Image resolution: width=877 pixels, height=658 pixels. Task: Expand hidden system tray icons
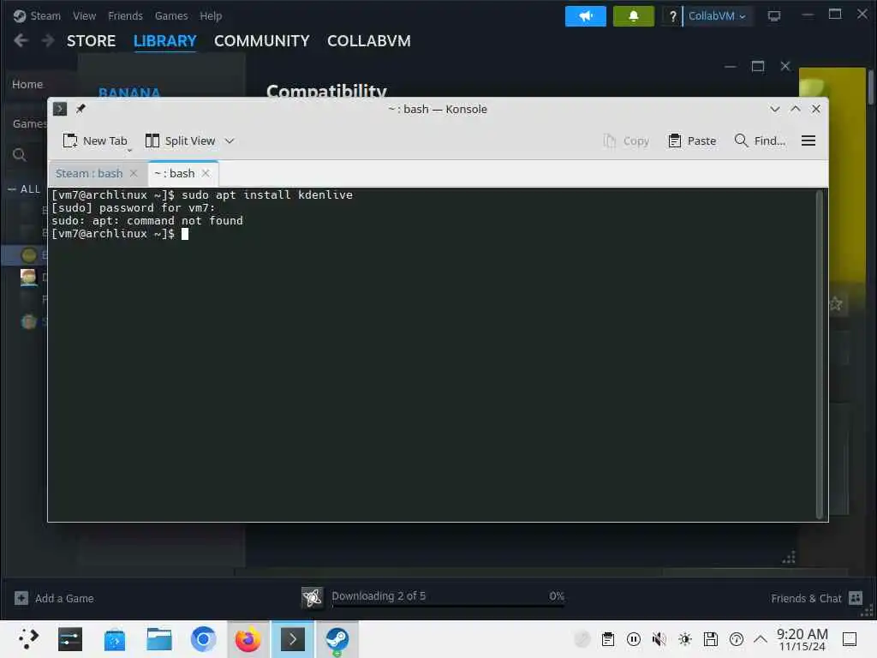[761, 639]
